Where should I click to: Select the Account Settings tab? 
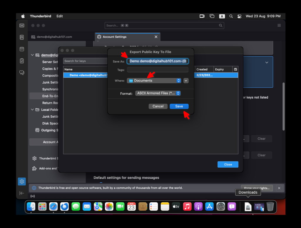pos(128,37)
